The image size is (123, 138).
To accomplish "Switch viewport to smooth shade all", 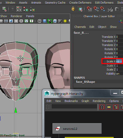I will pos(45,21).
